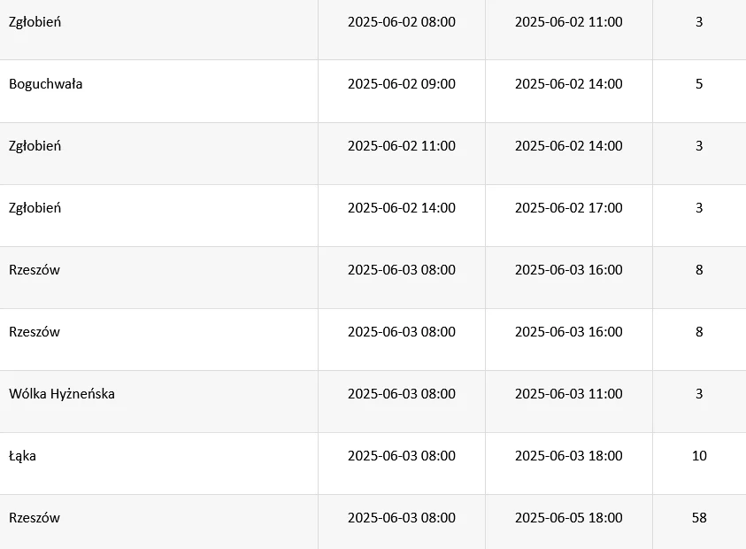Select start time 2025-06-02 11:00
Image resolution: width=746 pixels, height=549 pixels.
coord(401,146)
